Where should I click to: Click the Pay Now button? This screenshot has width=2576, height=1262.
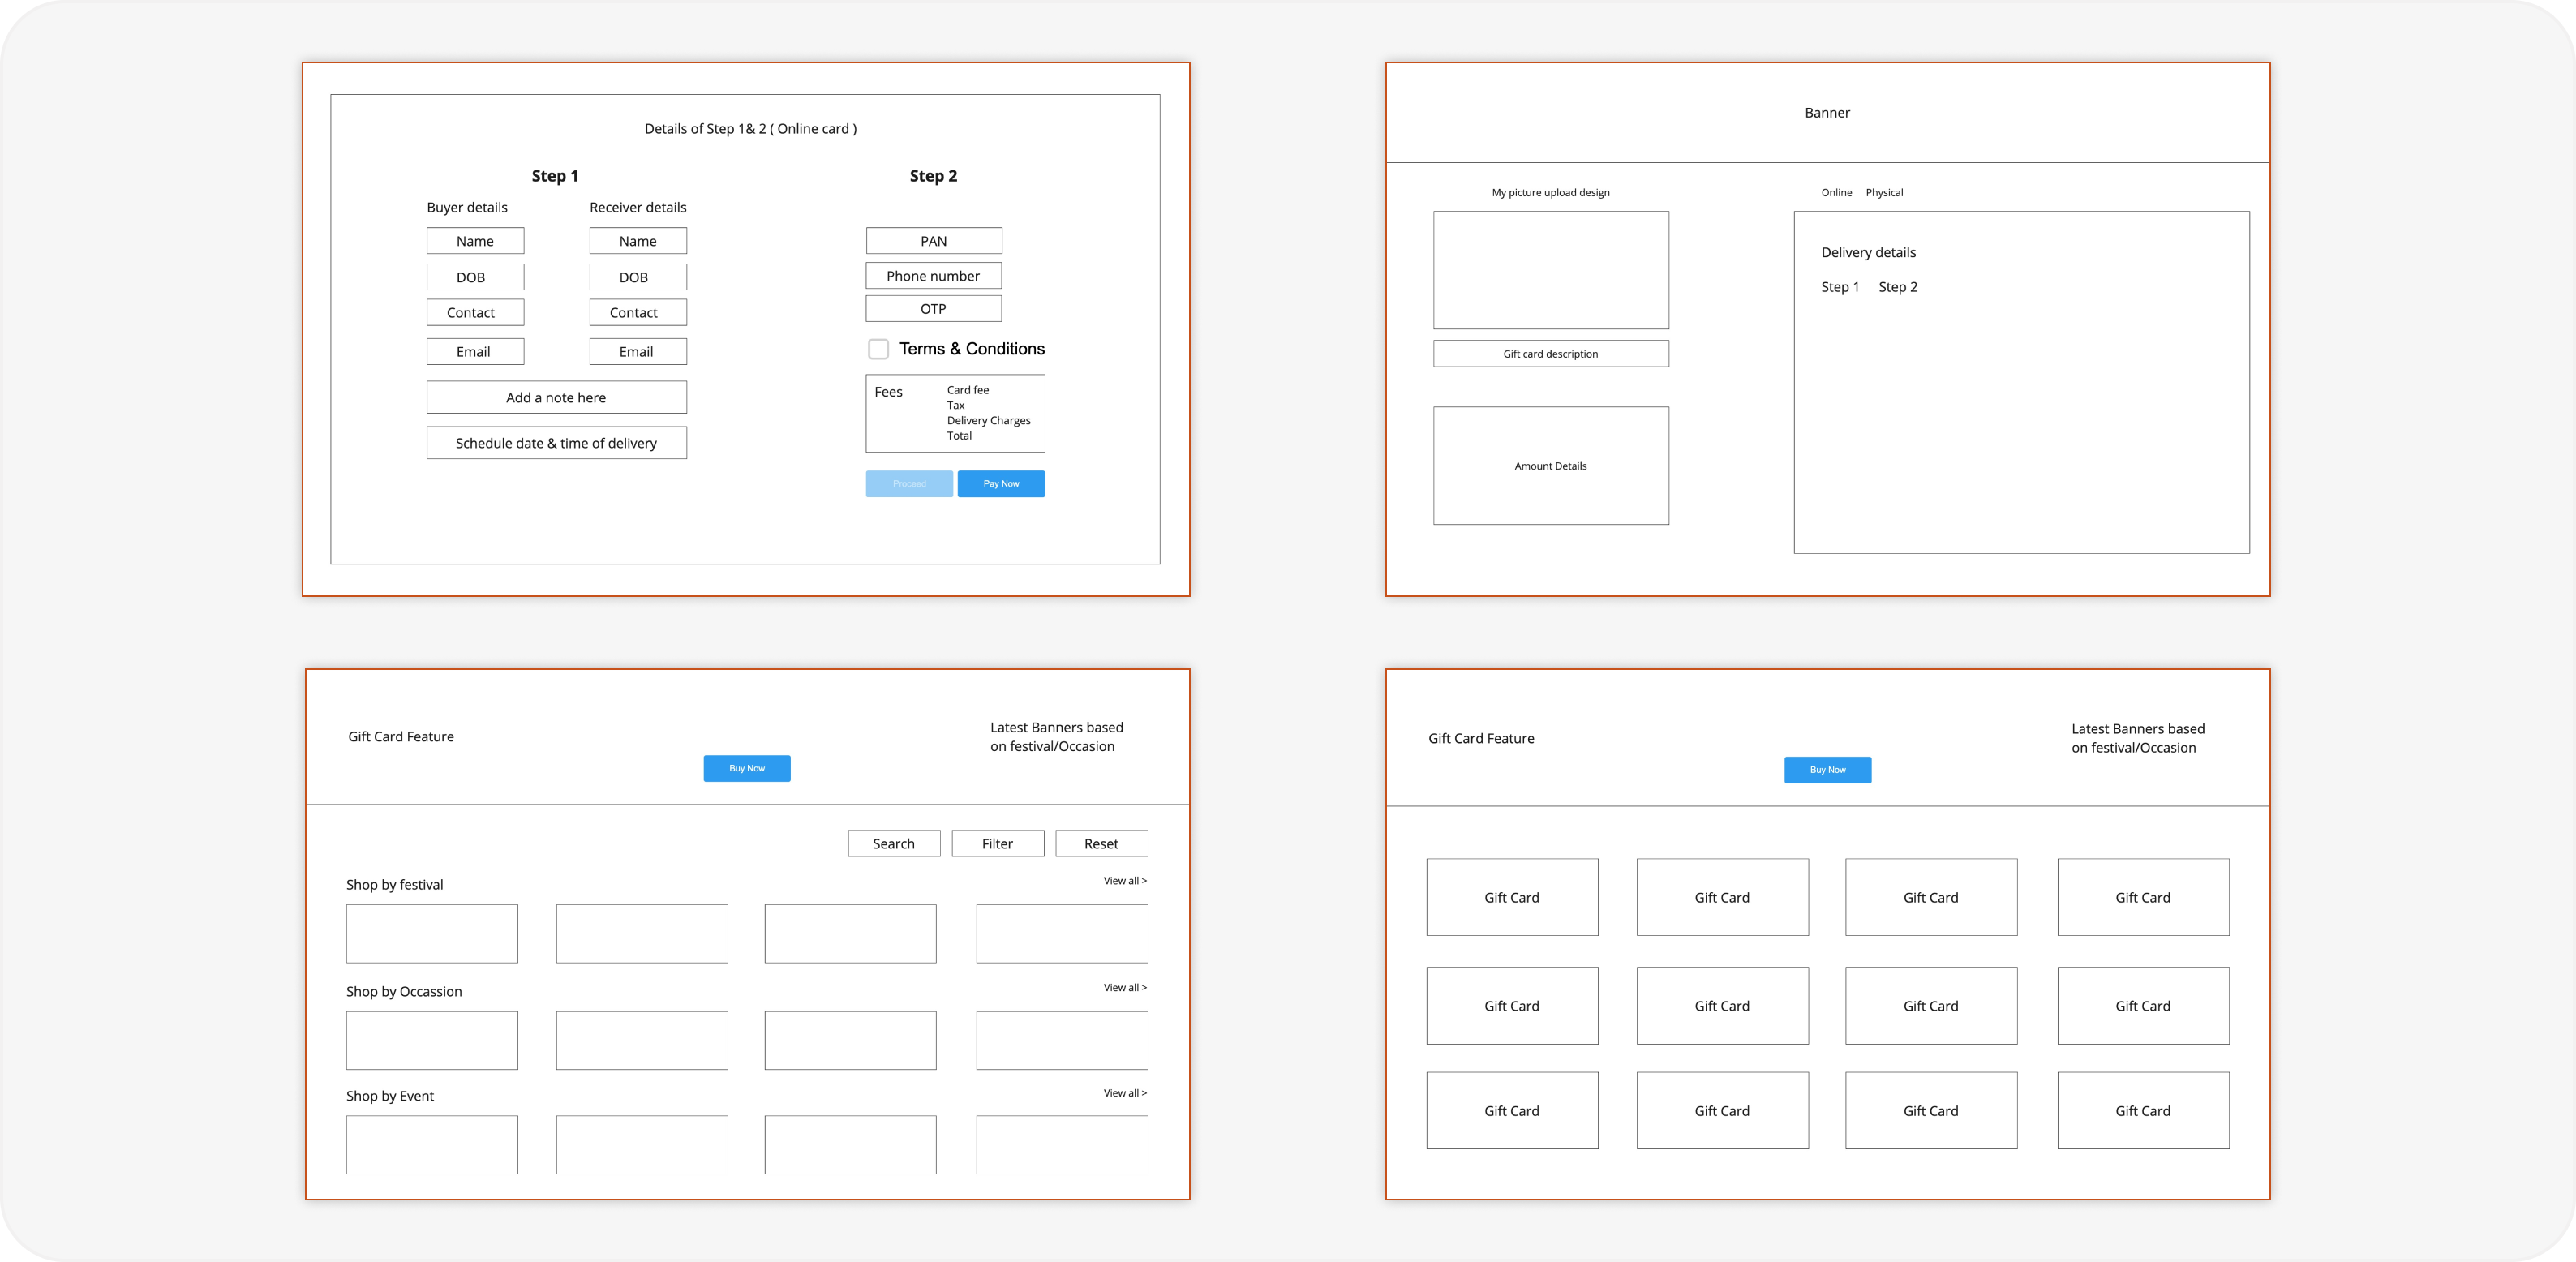coord(1001,484)
